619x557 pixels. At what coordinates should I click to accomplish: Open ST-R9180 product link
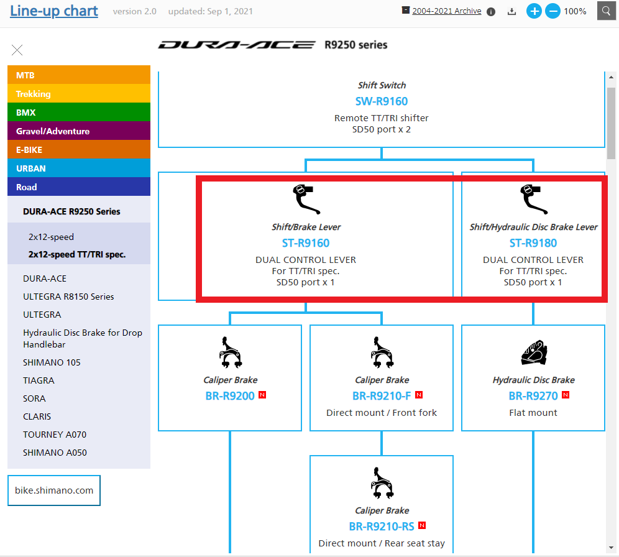tap(533, 243)
